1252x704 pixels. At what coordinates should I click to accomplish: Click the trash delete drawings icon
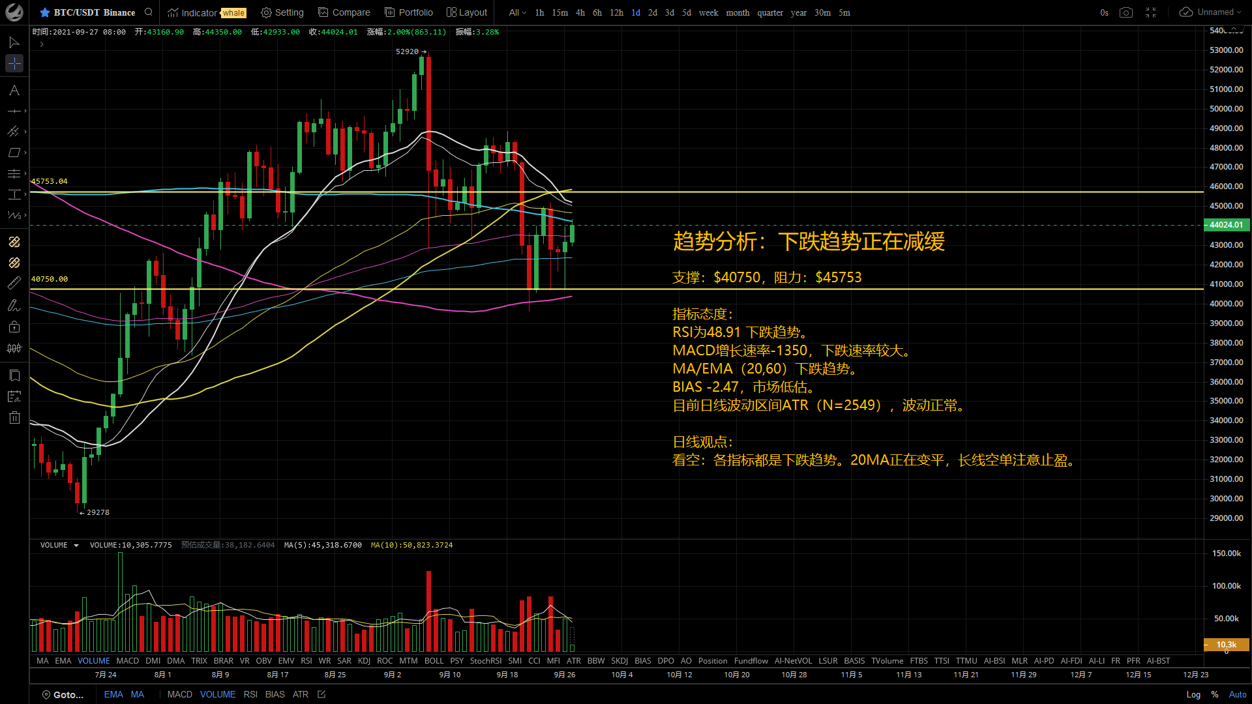click(14, 418)
